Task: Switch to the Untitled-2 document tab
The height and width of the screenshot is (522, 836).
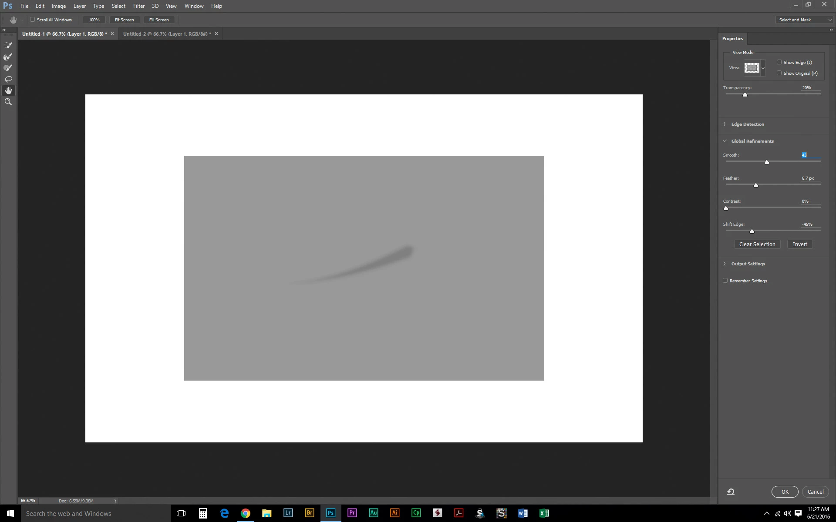Action: coord(167,34)
